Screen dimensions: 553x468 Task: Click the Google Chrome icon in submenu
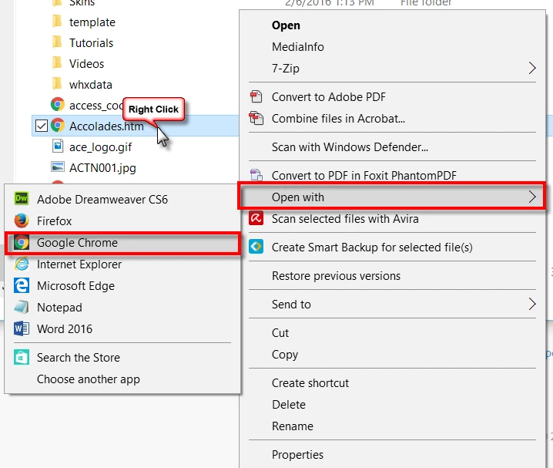pos(21,242)
